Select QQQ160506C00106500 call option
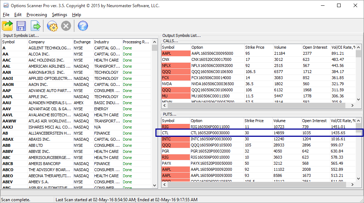 (212, 72)
